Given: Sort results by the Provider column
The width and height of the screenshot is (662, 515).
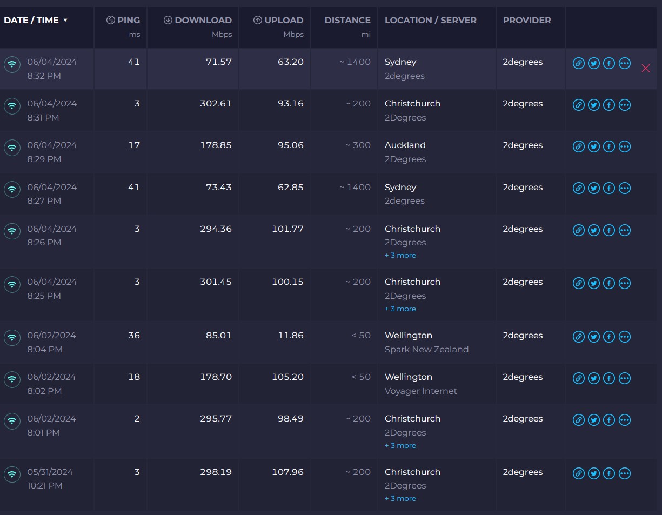Looking at the screenshot, I should click(x=527, y=20).
